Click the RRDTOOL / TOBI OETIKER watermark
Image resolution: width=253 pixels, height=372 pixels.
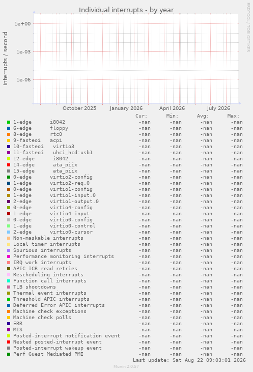point(248,27)
